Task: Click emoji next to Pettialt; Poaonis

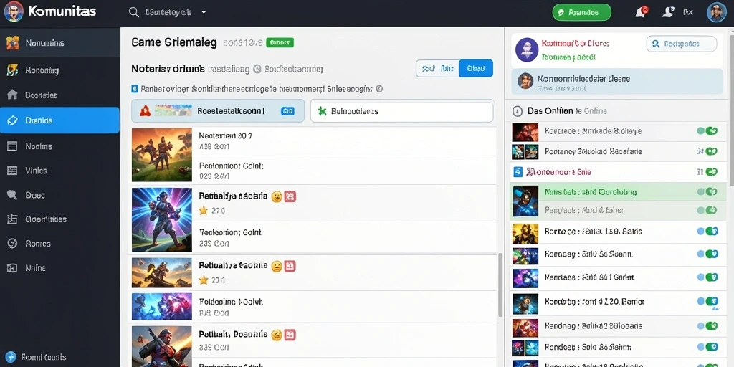Action: click(x=276, y=335)
